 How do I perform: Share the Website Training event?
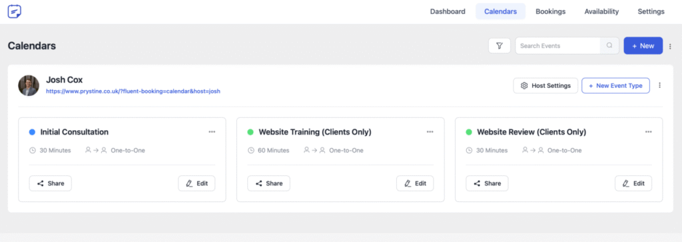pos(269,183)
